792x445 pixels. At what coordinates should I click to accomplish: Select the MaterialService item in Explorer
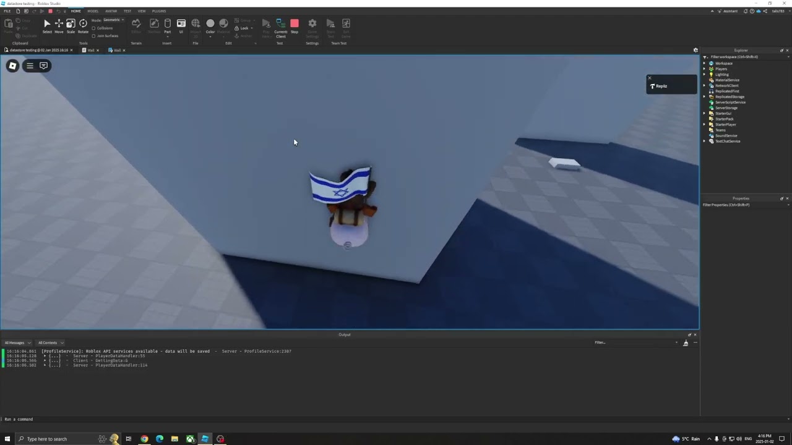tap(727, 80)
